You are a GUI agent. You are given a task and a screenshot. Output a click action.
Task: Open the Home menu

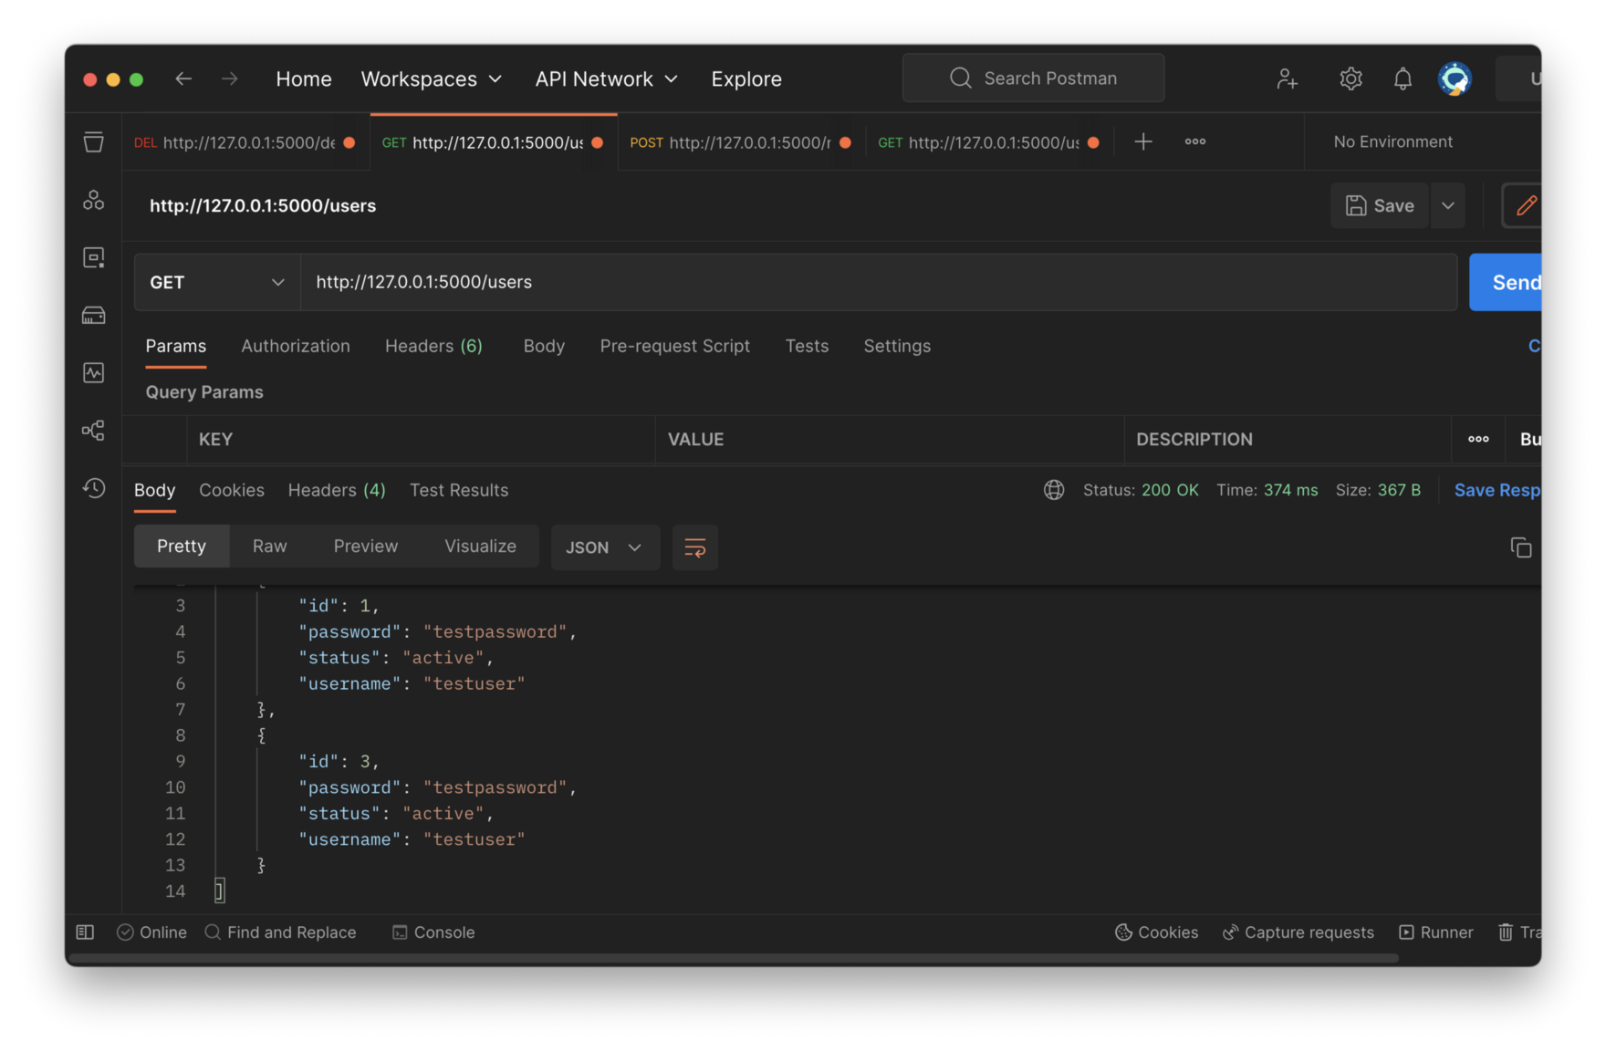click(304, 78)
